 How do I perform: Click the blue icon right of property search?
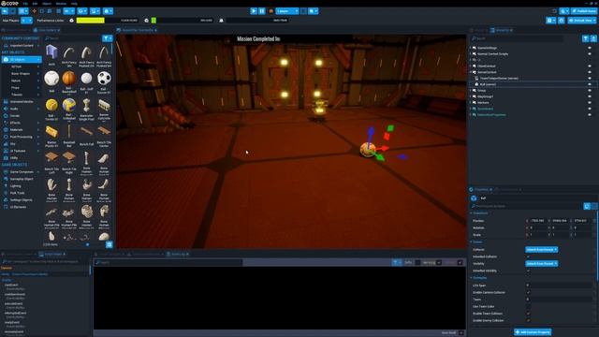pos(587,206)
